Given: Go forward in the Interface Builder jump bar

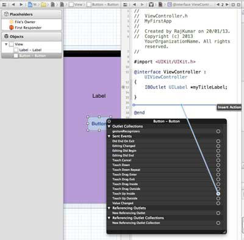Looking at the screenshot, I should pos(21,4).
